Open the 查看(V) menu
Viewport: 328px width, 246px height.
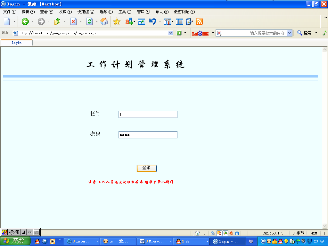coord(47,12)
